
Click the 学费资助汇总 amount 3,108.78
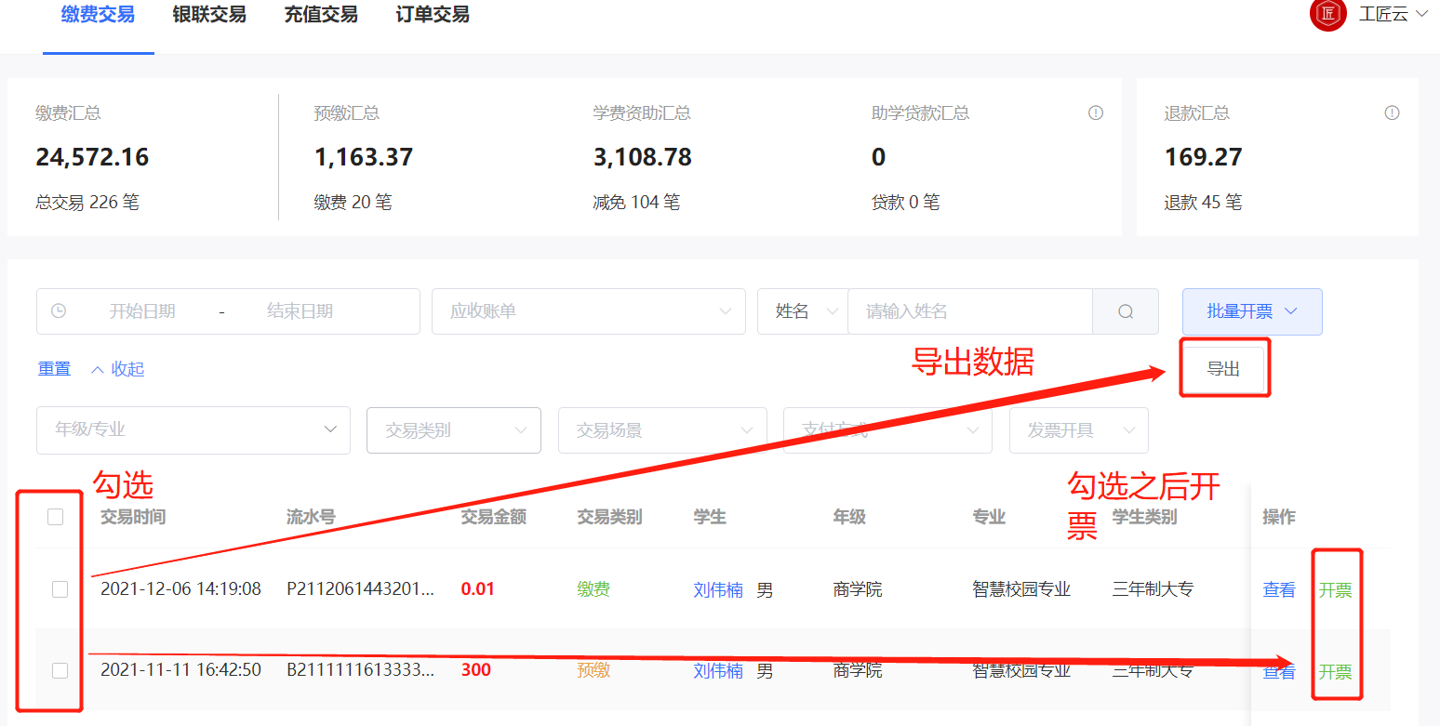[x=643, y=157]
